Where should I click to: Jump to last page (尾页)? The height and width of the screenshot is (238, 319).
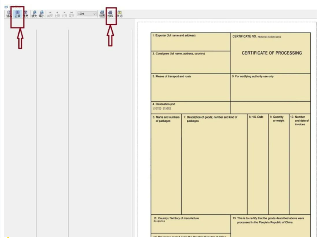pyautogui.click(x=71, y=14)
